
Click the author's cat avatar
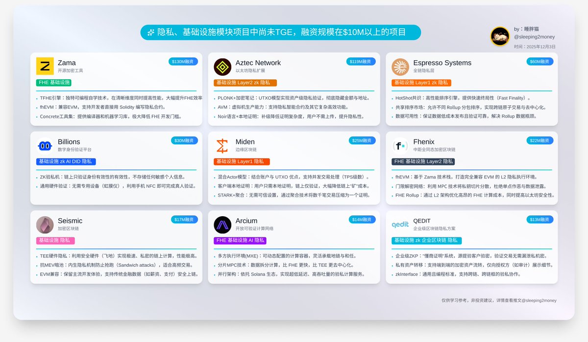click(500, 37)
